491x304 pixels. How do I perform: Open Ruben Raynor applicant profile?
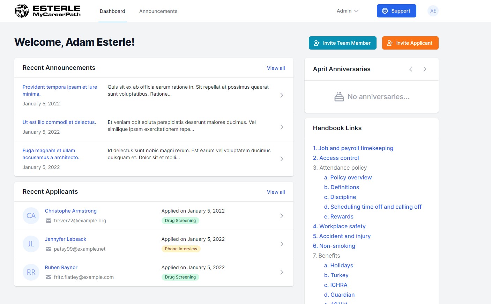click(x=61, y=267)
